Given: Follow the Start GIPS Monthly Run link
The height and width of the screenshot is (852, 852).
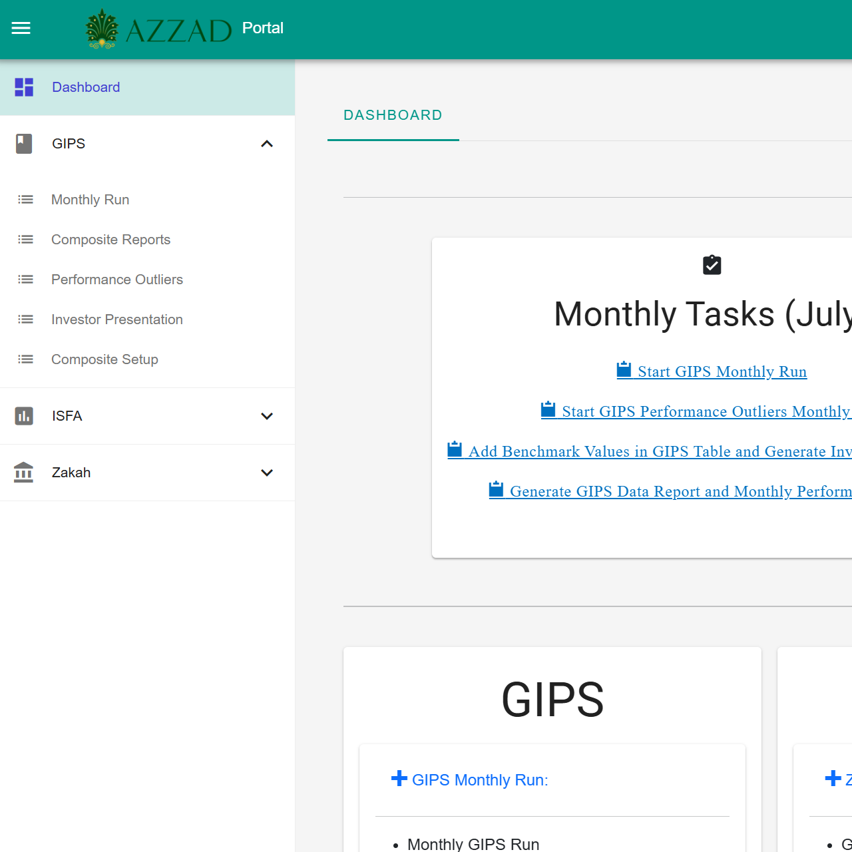Looking at the screenshot, I should coord(722,371).
